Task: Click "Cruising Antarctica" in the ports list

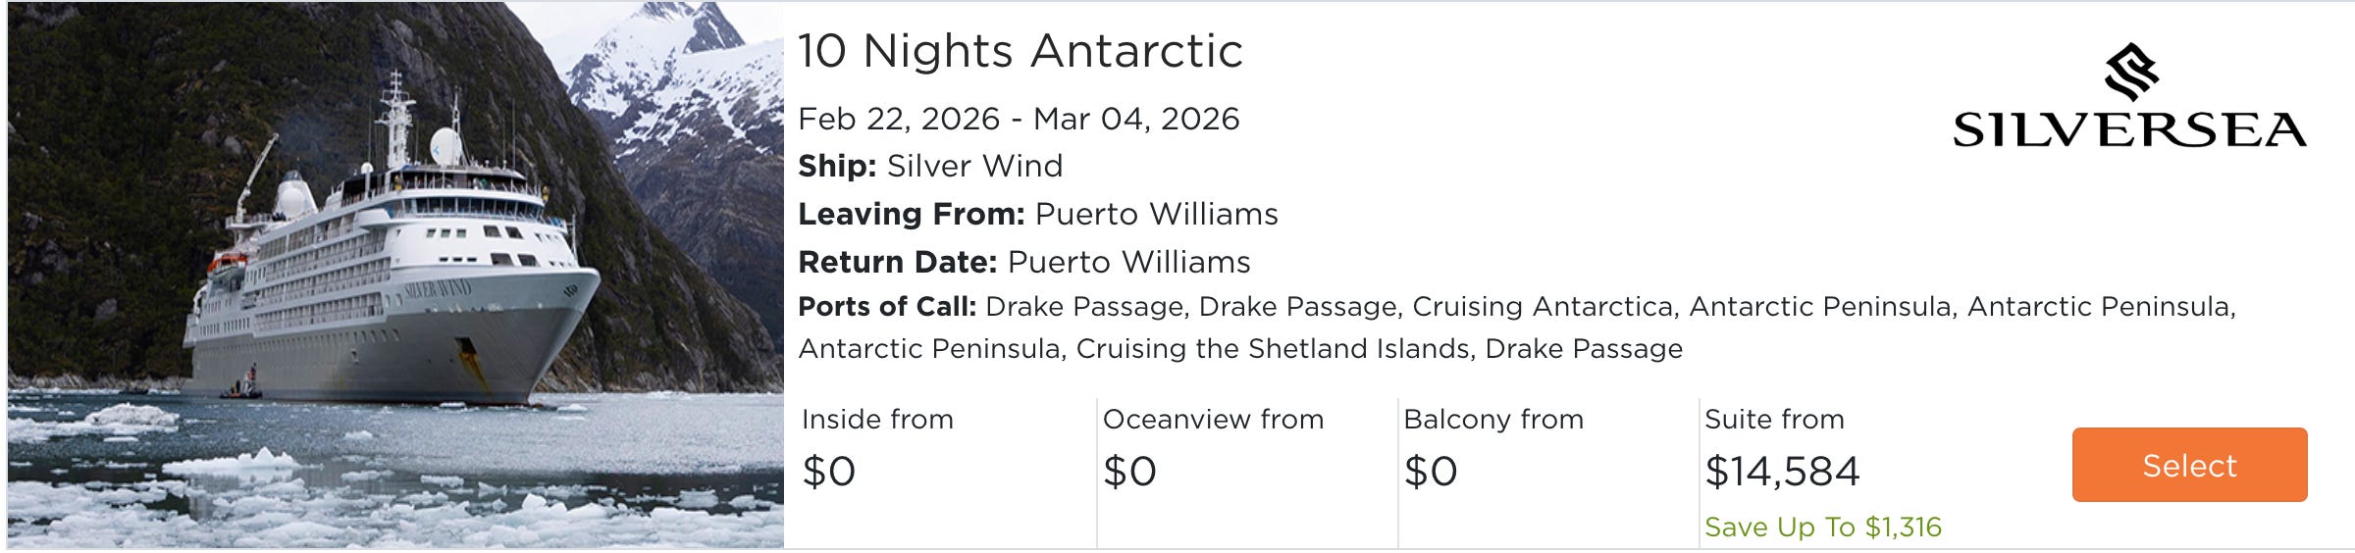Action: (x=1543, y=307)
